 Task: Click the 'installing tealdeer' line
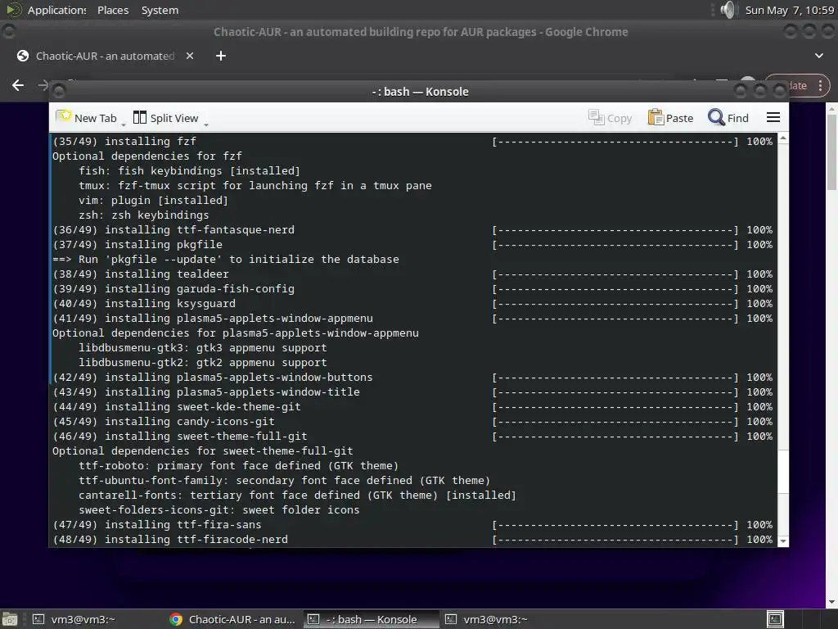[x=141, y=274]
